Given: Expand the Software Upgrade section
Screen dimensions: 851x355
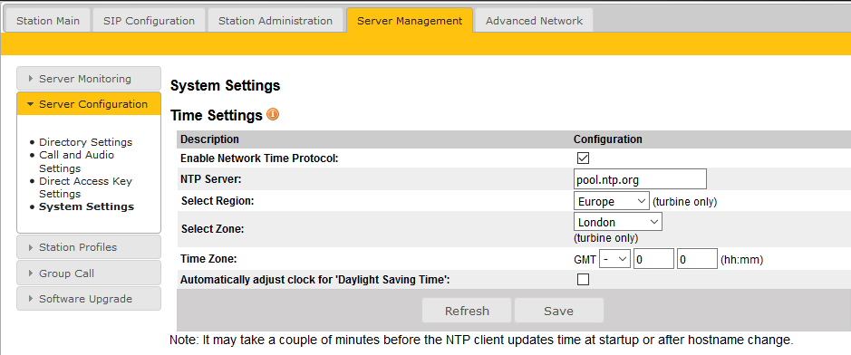Looking at the screenshot, I should (x=89, y=299).
